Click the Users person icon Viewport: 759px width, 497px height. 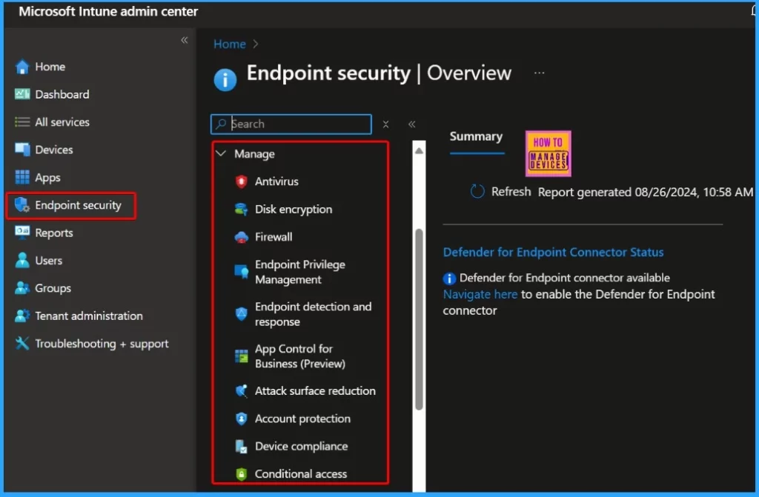click(x=21, y=261)
